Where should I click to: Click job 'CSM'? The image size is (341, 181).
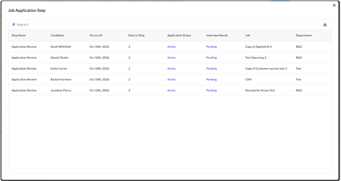click(248, 79)
